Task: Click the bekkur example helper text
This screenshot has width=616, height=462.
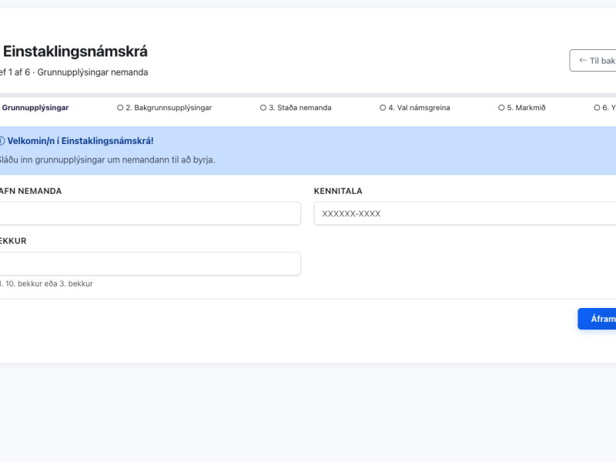Action: [x=46, y=283]
